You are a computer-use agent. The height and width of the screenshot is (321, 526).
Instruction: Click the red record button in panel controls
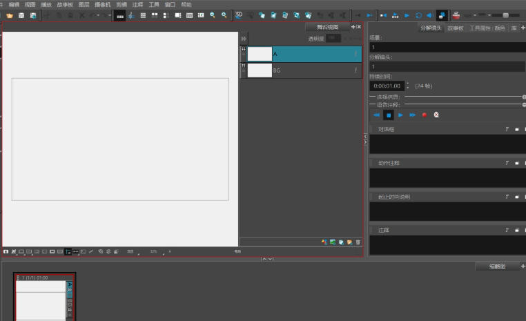point(425,115)
